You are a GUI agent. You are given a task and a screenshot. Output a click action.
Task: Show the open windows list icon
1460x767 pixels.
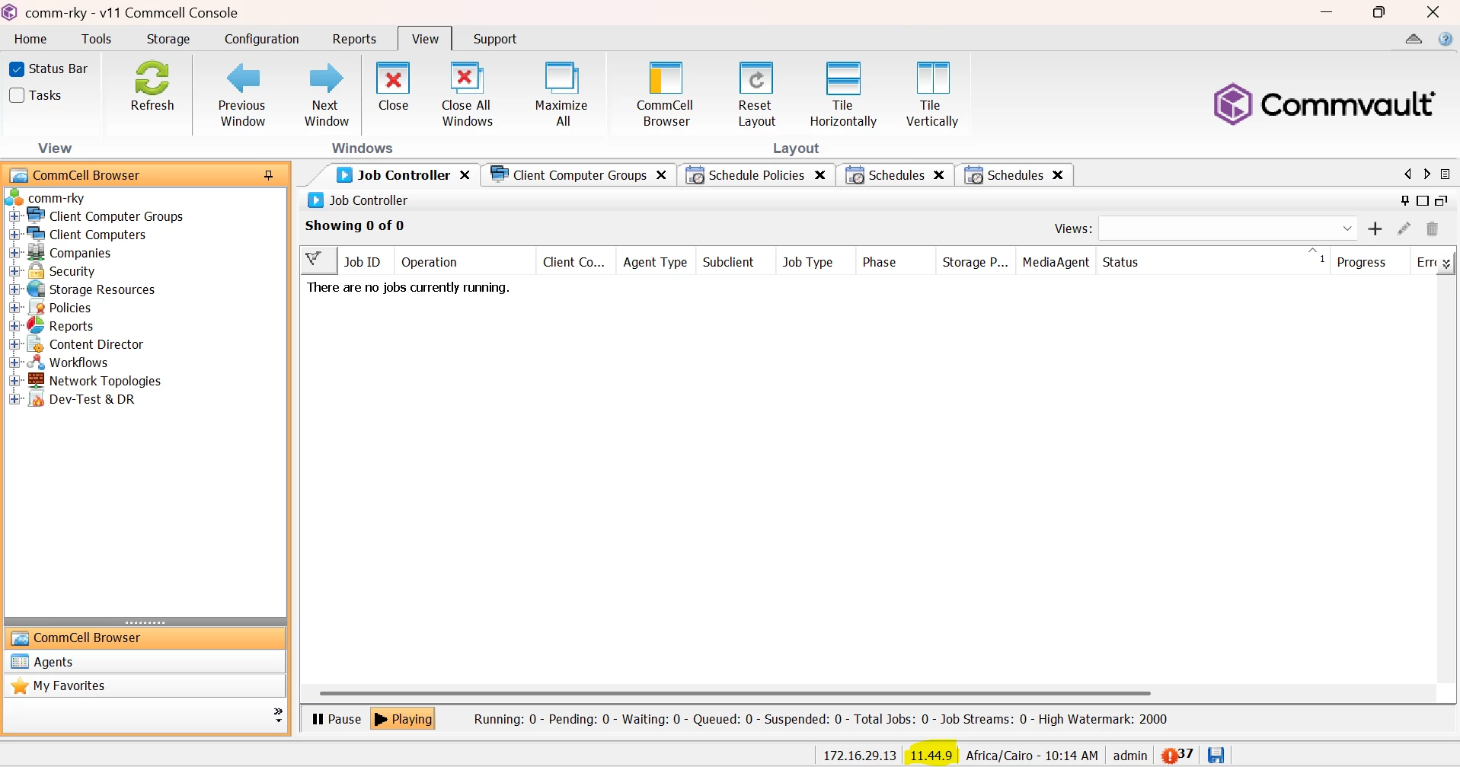coord(1446,174)
